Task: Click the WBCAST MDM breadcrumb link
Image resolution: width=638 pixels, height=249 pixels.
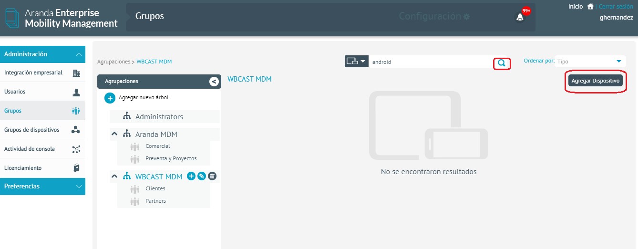Action: pos(154,62)
